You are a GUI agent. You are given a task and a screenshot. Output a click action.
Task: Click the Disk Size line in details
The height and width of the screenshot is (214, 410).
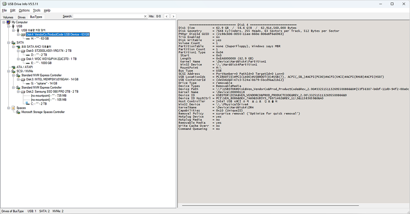237,28
